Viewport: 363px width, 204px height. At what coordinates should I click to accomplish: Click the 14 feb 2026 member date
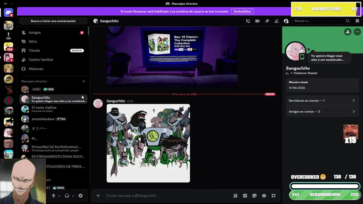297,88
